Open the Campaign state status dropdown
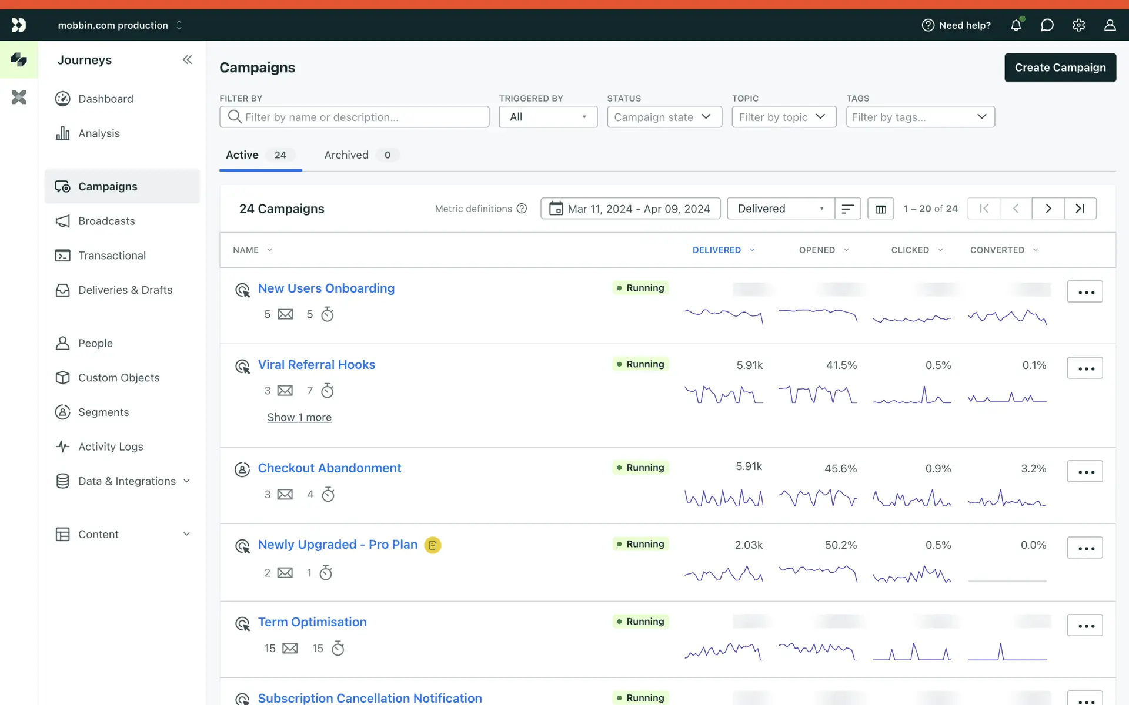This screenshot has height=705, width=1129. point(664,117)
